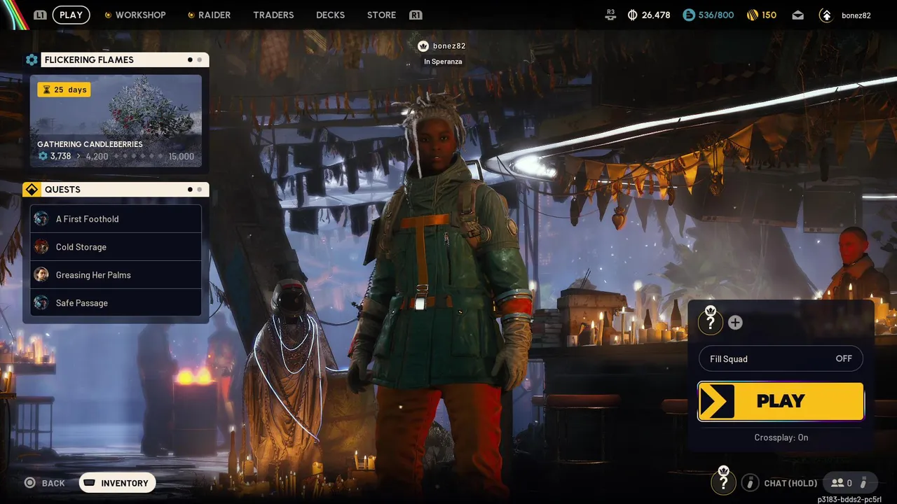The width and height of the screenshot is (897, 504).
Task: Click the bonez82 username in top bar
Action: [x=856, y=15]
